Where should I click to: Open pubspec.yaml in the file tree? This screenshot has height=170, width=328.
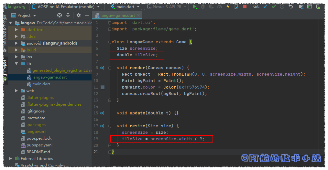(39, 145)
